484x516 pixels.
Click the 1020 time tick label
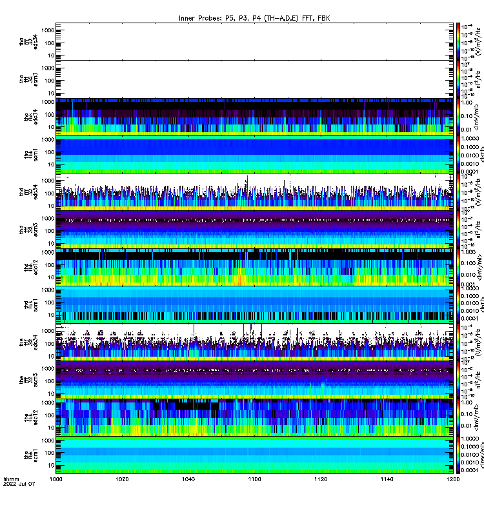tap(122, 479)
